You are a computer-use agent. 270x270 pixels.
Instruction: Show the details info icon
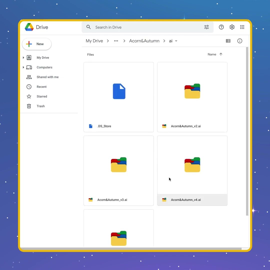(x=240, y=41)
